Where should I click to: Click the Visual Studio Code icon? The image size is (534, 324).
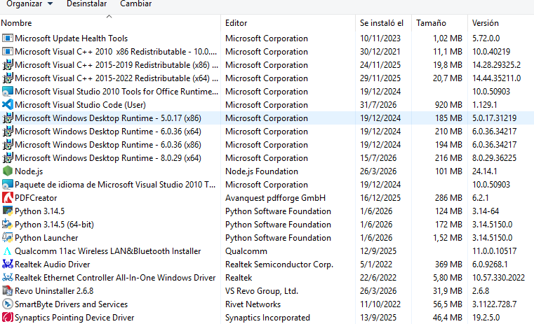[x=8, y=104]
